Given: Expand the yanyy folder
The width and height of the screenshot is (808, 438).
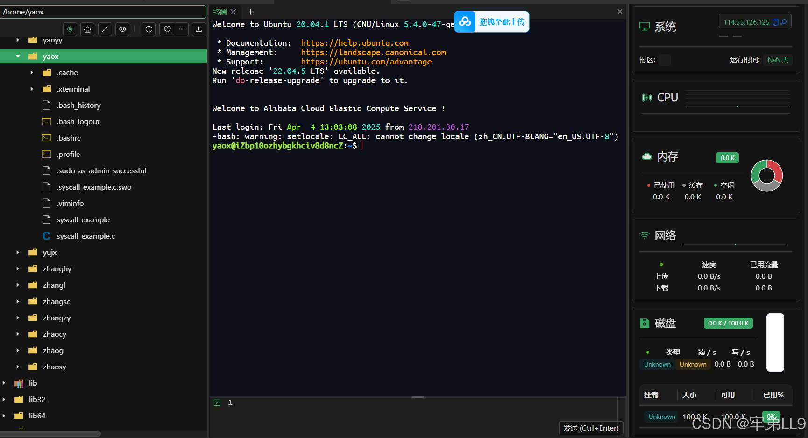Looking at the screenshot, I should (18, 40).
